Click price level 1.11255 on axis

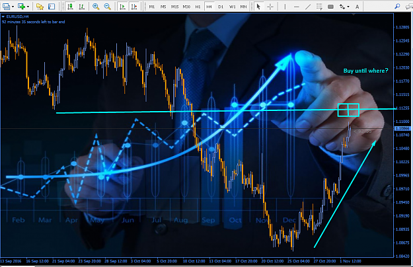(403, 108)
